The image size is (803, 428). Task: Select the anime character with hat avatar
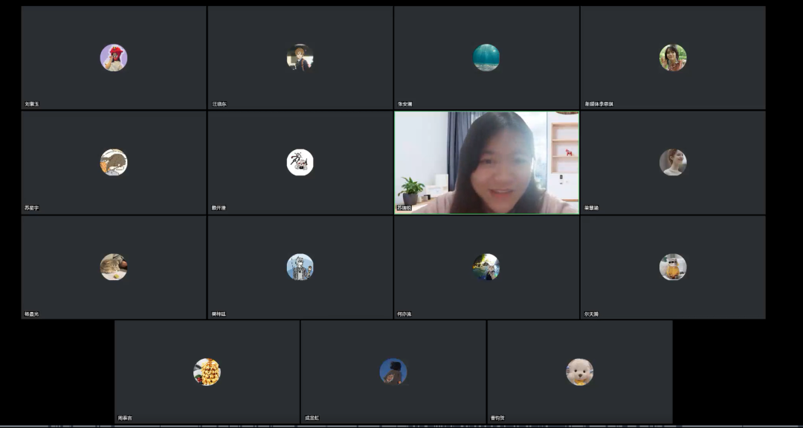coord(300,58)
